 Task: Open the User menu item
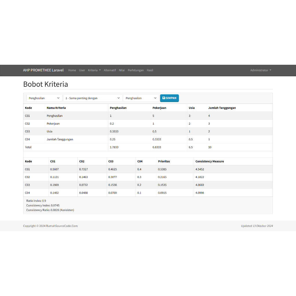pos(82,70)
